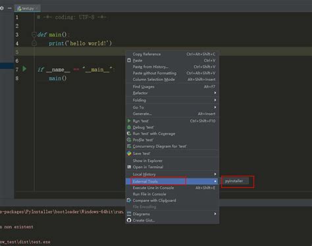Click the GitHub Create Gist icon
The width and height of the screenshot is (312, 246).
129,220
